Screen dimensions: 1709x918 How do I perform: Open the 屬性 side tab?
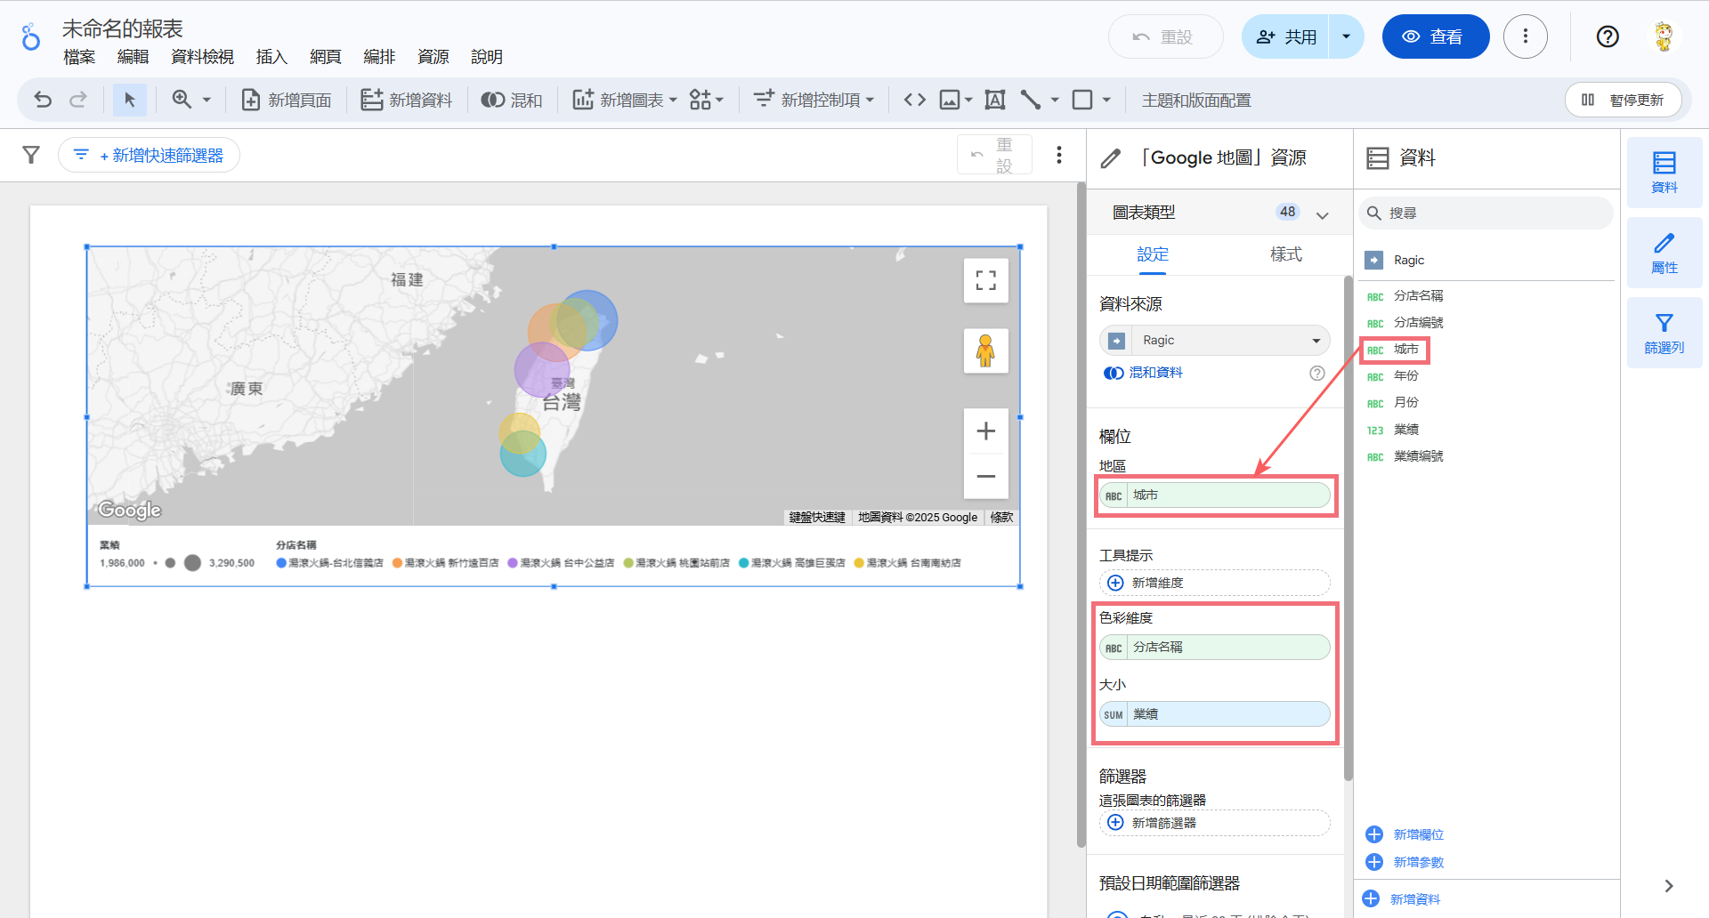1664,253
